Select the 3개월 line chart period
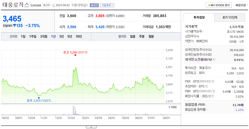Image resolution: width=249 pixels, height=129 pixels. pyautogui.click(x=44, y=36)
